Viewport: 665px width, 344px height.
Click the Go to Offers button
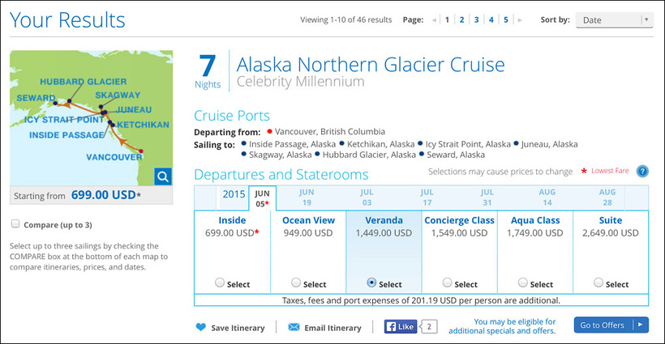click(x=611, y=325)
